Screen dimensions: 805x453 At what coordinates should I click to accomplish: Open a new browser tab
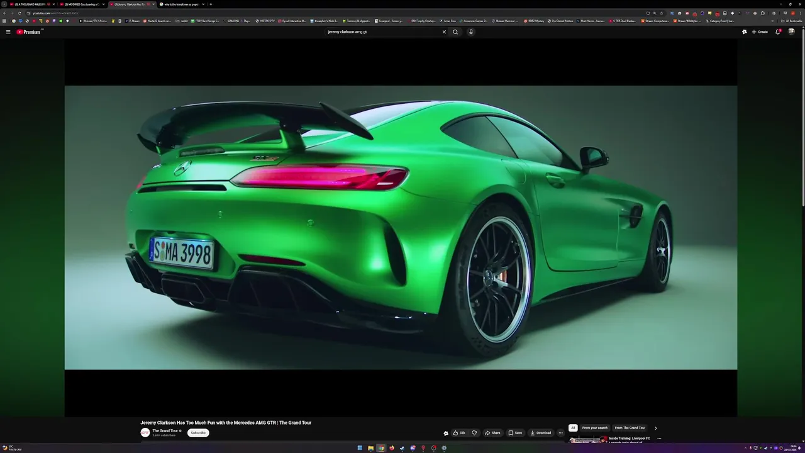211,4
